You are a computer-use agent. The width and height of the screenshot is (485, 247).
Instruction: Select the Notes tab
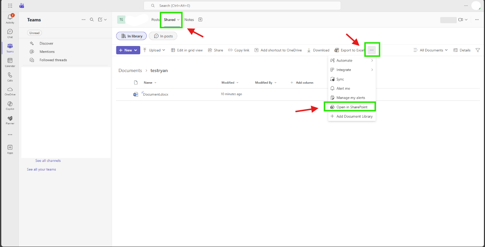pyautogui.click(x=189, y=20)
